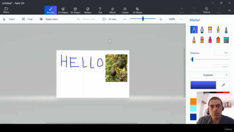This screenshot has height=132, width=234.
Task: Pick the orange color swatch
Action: pyautogui.click(x=193, y=102)
